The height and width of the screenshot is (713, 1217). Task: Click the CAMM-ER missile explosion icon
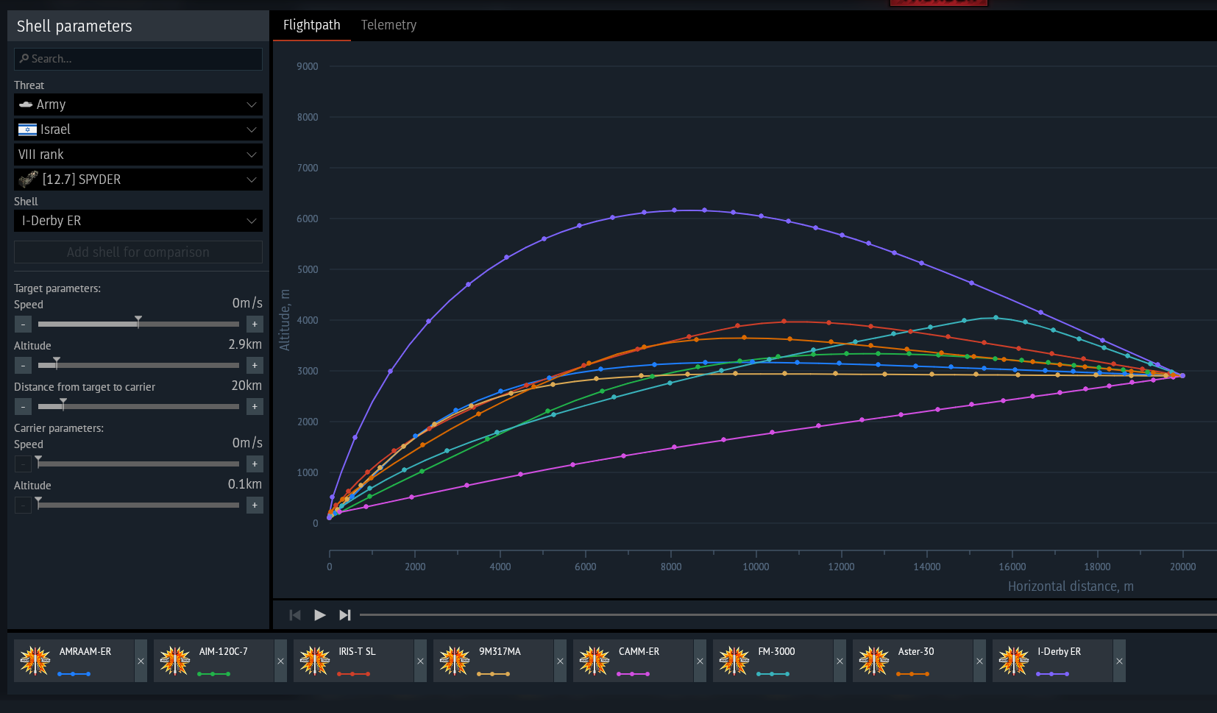[594, 661]
